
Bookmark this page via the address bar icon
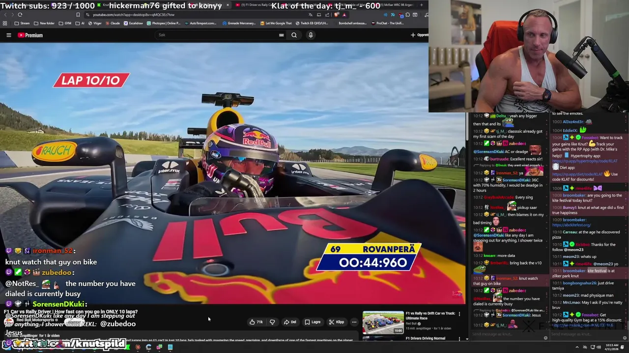pyautogui.click(x=78, y=15)
